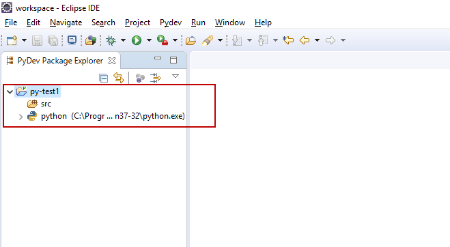Click the New wizard toolbar icon
This screenshot has width=450, height=247.
(12, 40)
